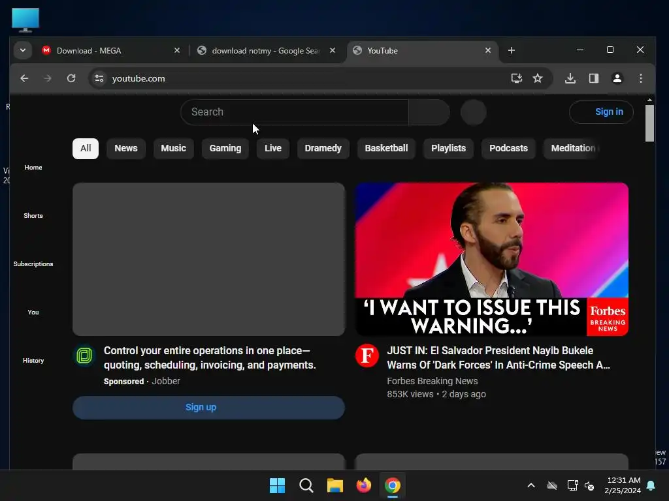Click the OneDrive cloud tray icon

coord(552,485)
